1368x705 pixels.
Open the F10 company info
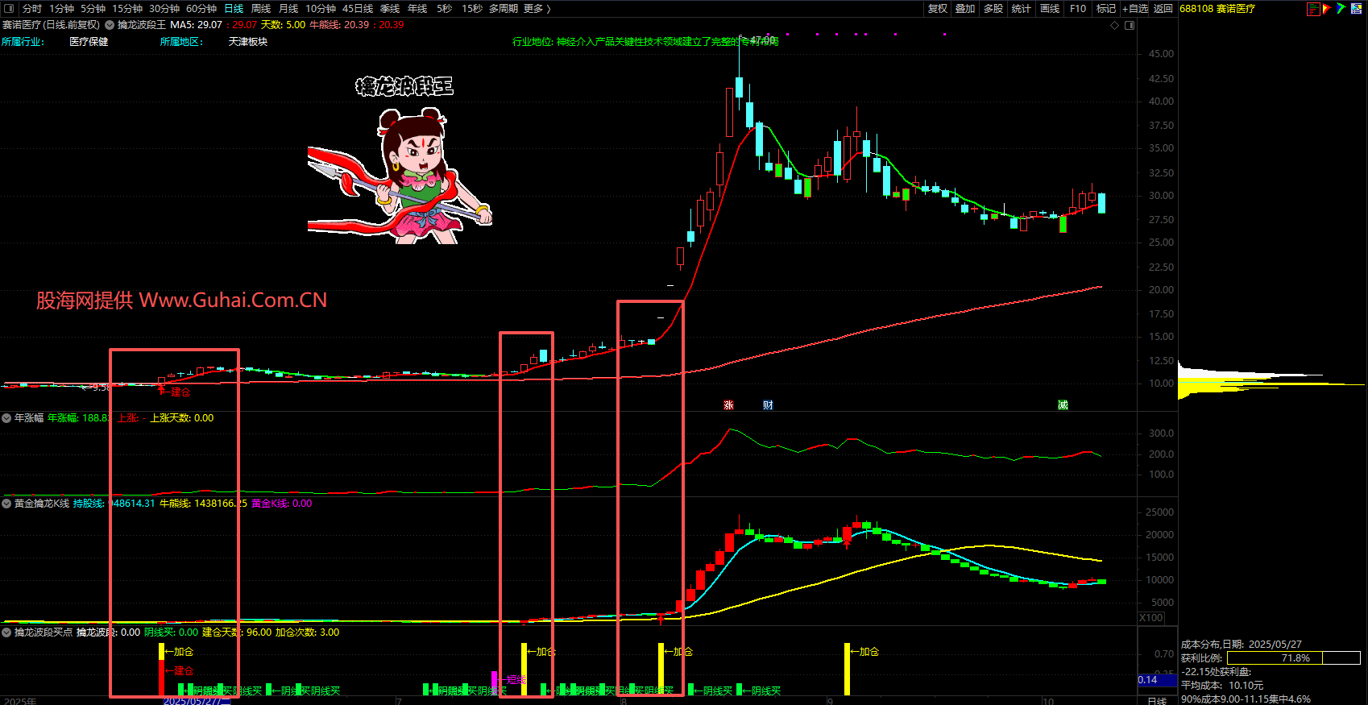pyautogui.click(x=1078, y=9)
